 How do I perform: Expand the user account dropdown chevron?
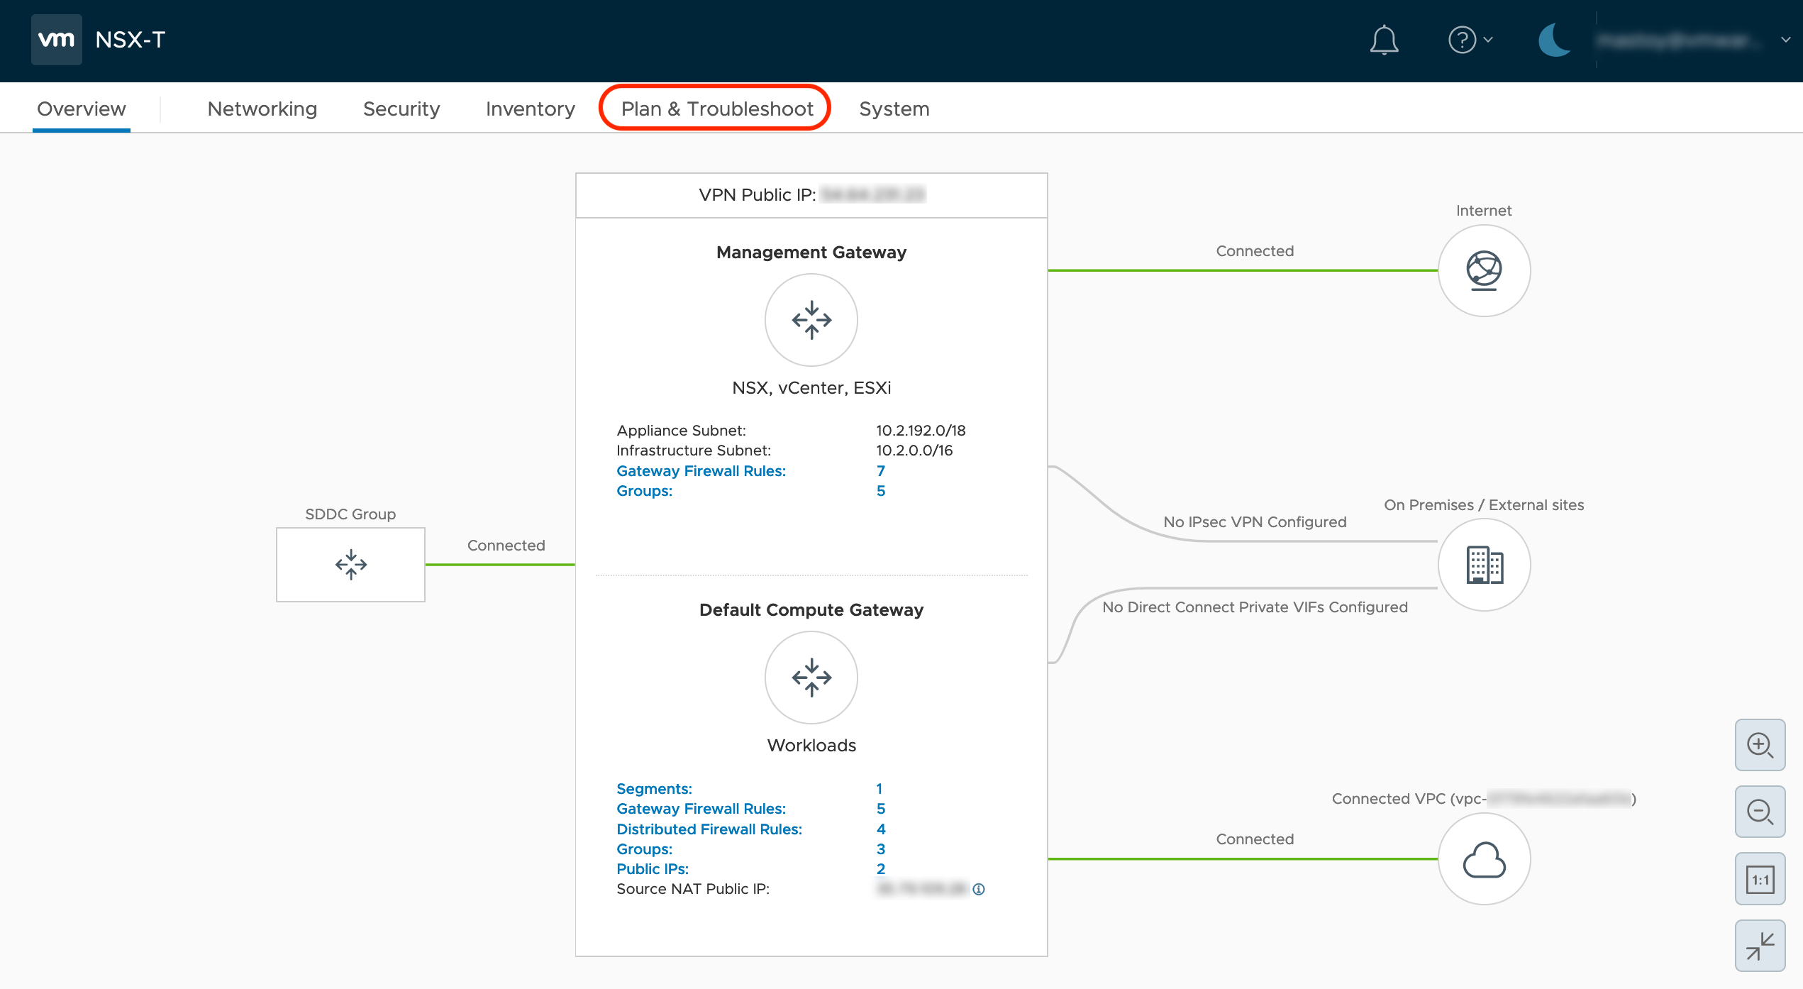pyautogui.click(x=1785, y=40)
